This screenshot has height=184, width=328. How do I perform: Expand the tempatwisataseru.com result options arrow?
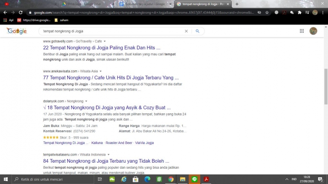[108, 155]
